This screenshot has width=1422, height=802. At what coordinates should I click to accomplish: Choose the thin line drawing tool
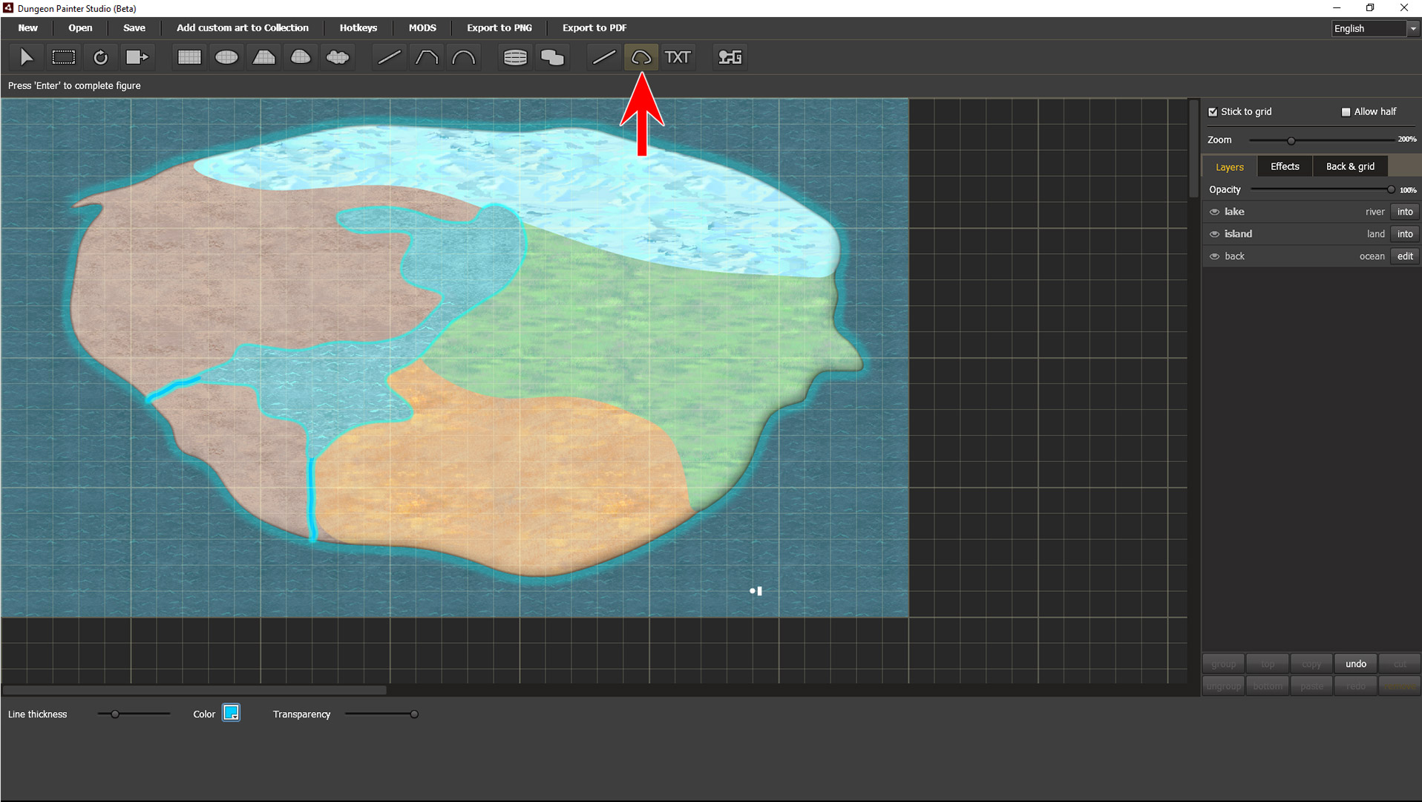point(604,57)
